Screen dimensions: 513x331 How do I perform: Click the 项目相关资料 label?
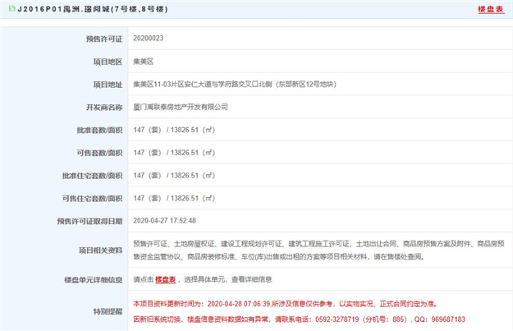tap(101, 251)
